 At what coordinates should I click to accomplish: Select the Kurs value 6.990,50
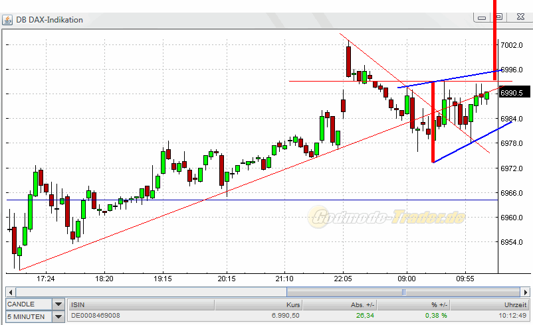point(286,316)
